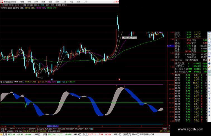Viewport: 211px width, 136px height.
Task: Select the MACD indicator tab
Action: (12, 129)
